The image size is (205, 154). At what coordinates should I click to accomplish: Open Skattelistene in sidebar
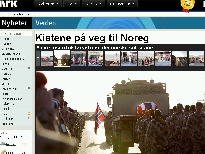16,54
